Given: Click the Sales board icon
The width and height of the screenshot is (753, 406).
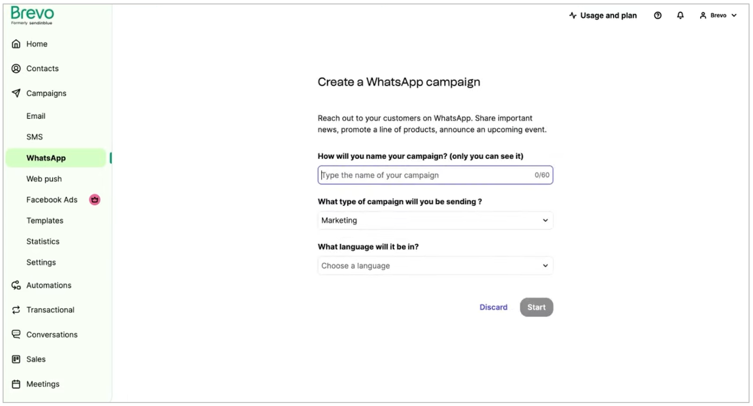Looking at the screenshot, I should 16,359.
